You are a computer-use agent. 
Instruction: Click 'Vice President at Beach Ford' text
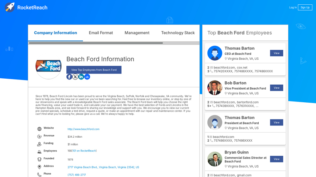coord(245,88)
